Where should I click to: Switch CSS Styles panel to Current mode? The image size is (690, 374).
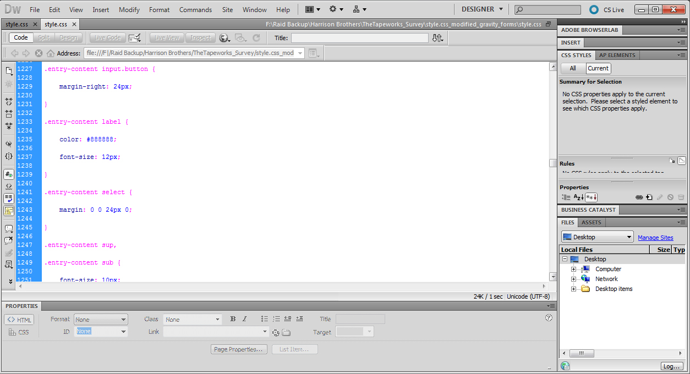(x=598, y=68)
